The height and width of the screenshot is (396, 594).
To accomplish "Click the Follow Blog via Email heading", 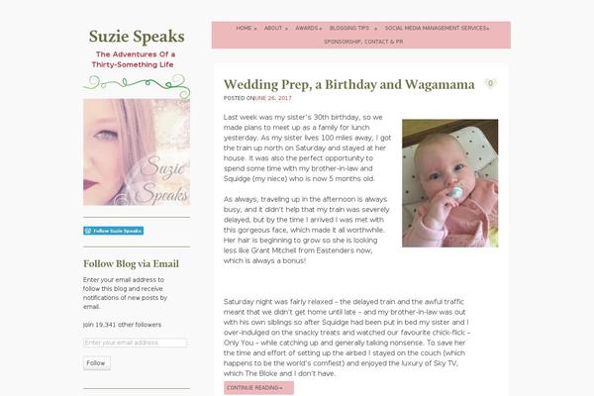I will point(131,263).
